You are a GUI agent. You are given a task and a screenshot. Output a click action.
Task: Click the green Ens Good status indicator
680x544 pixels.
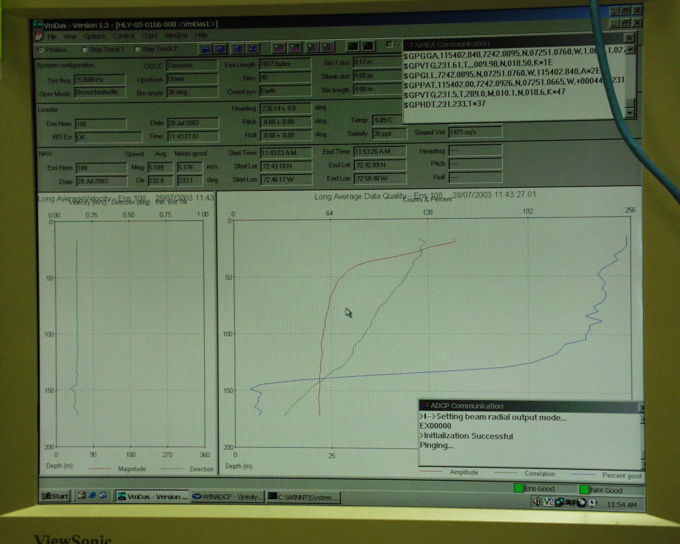point(518,488)
